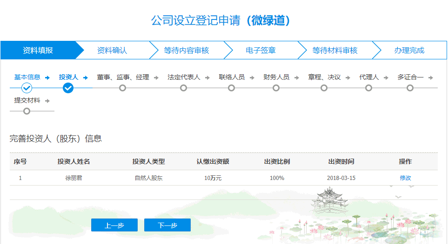The width and height of the screenshot is (448, 244).
Task: Click the 出资比例 column header
Action: click(277, 161)
